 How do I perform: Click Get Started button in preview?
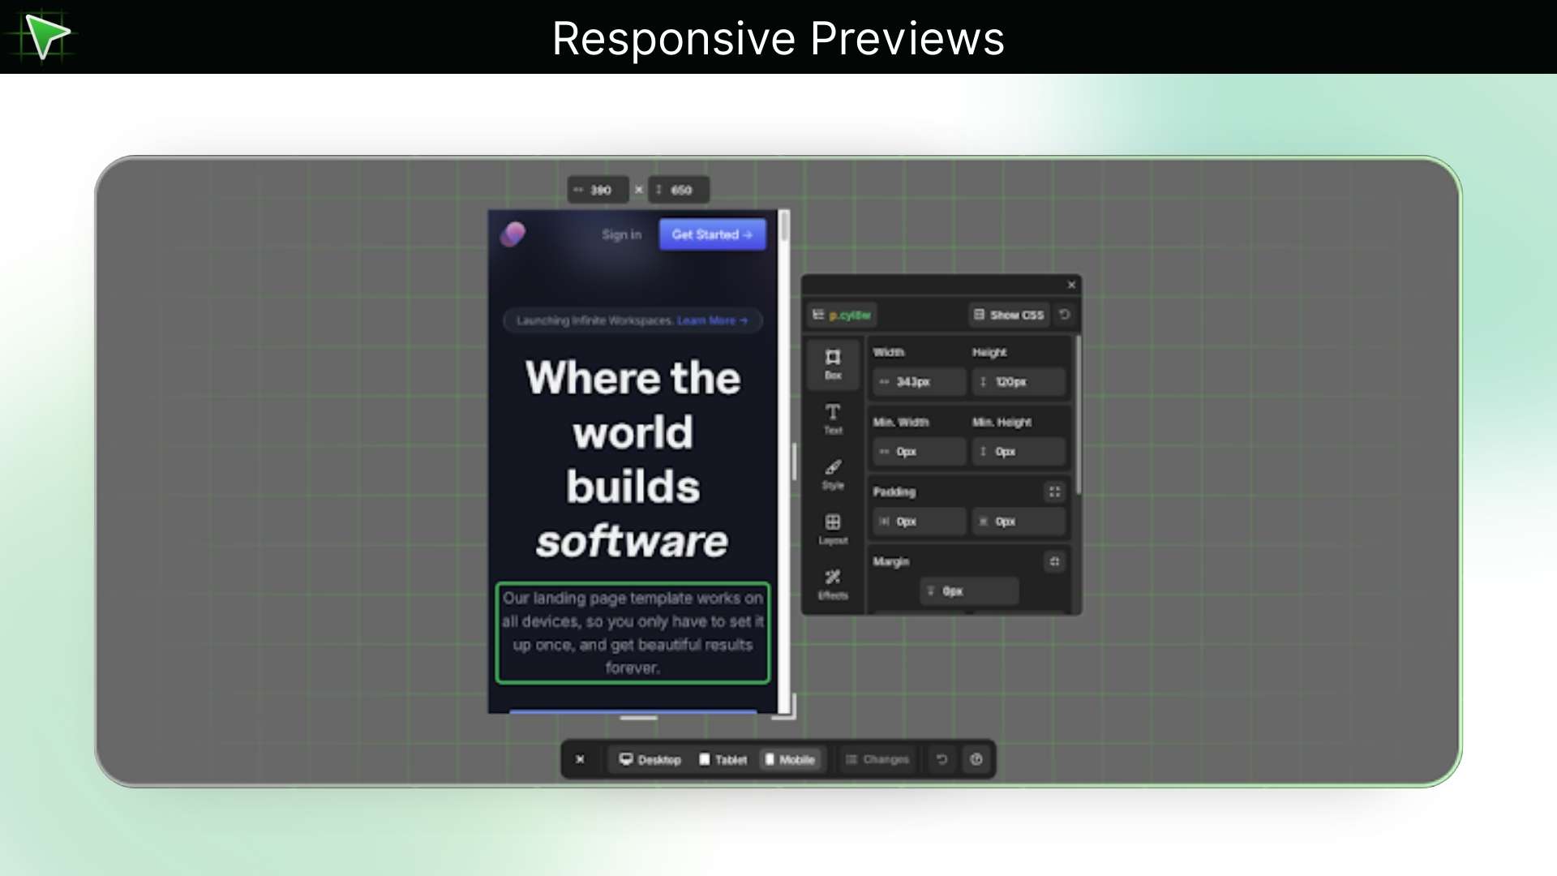(712, 234)
